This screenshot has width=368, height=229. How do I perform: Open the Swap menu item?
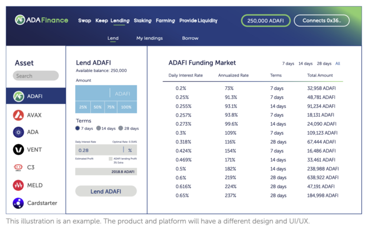coord(85,20)
